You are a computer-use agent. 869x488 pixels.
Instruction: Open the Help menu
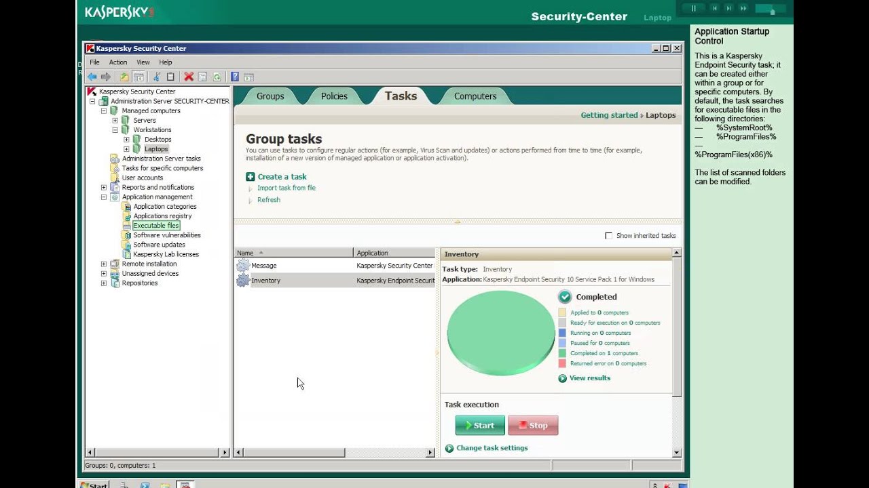coord(166,62)
